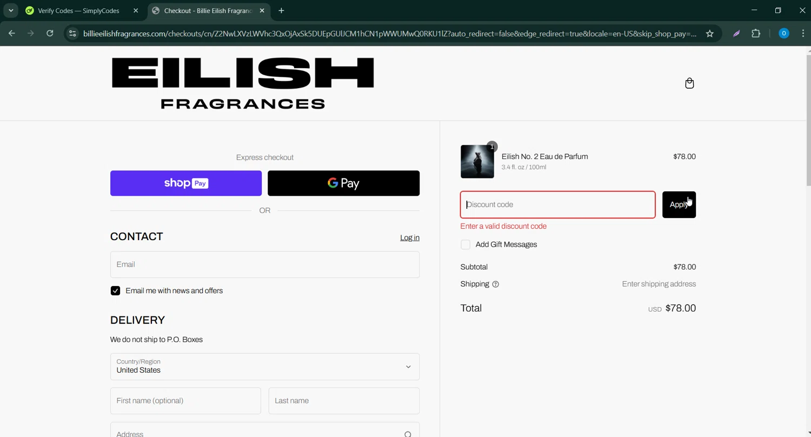Image resolution: width=811 pixels, height=437 pixels.
Task: View site information icon in address bar
Action: 72,34
